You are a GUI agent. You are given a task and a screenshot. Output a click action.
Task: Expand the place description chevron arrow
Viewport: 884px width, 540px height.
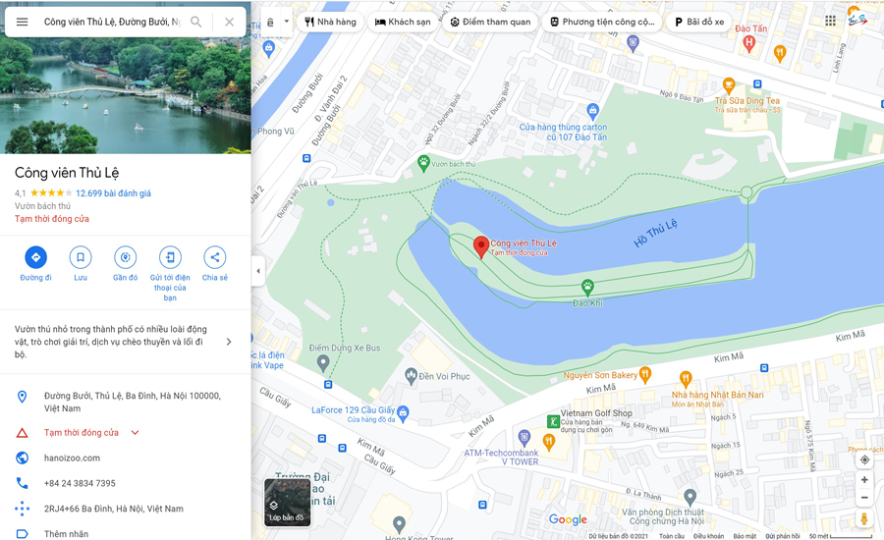[228, 342]
